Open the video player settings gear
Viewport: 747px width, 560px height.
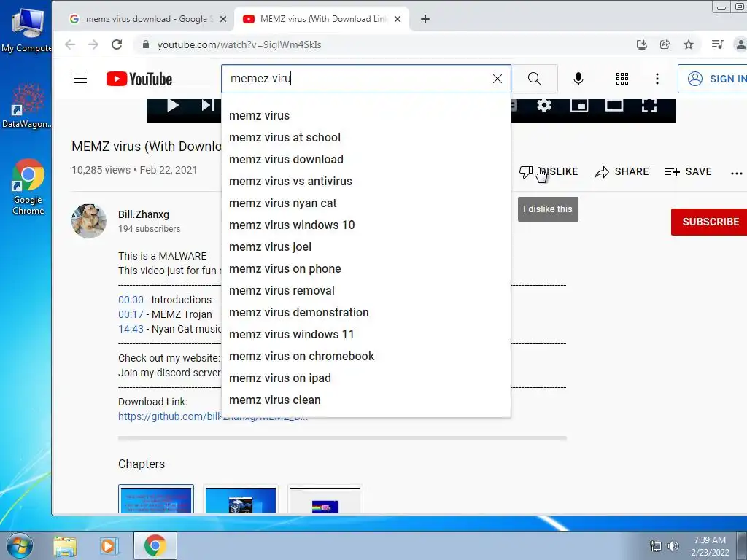[x=544, y=105]
